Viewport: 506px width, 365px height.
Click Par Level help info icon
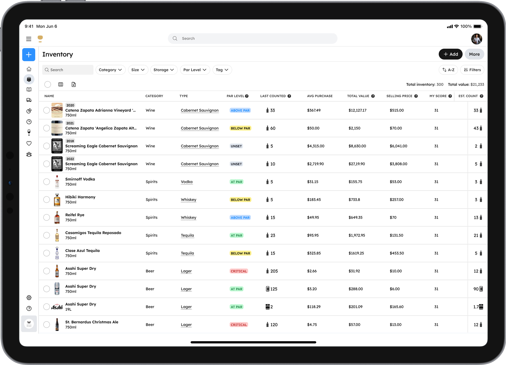(247, 96)
